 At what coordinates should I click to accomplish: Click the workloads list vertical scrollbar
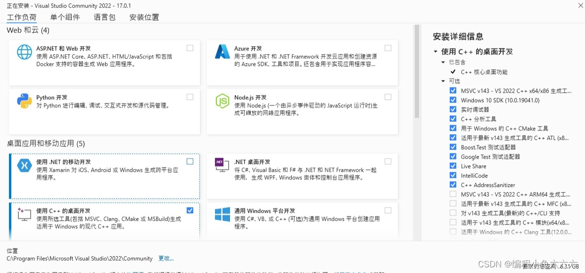coord(417,71)
